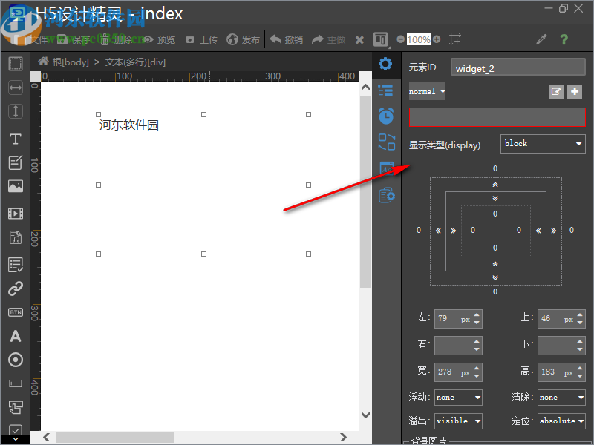The image size is (594, 445).
Task: Select the checklist form widget tool
Action: pos(16,265)
